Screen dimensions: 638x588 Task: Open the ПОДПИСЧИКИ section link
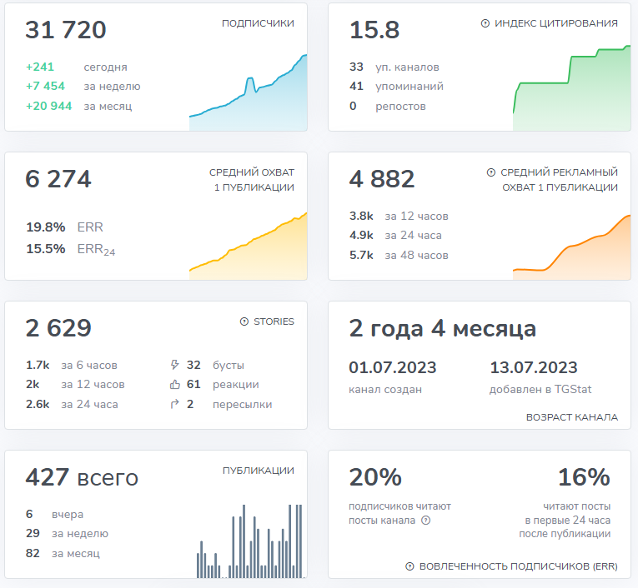[258, 23]
